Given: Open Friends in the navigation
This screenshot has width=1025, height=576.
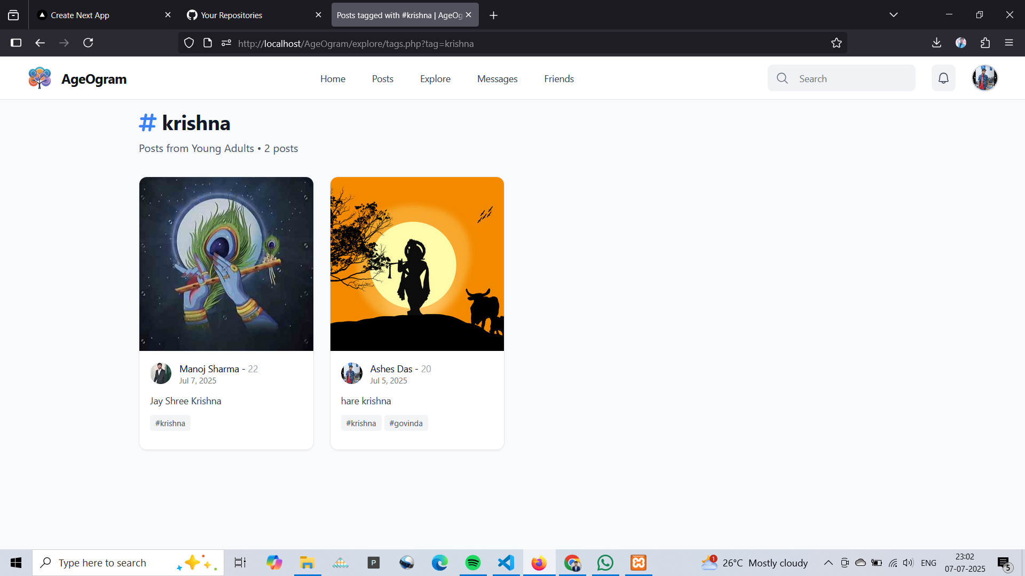Looking at the screenshot, I should (559, 78).
